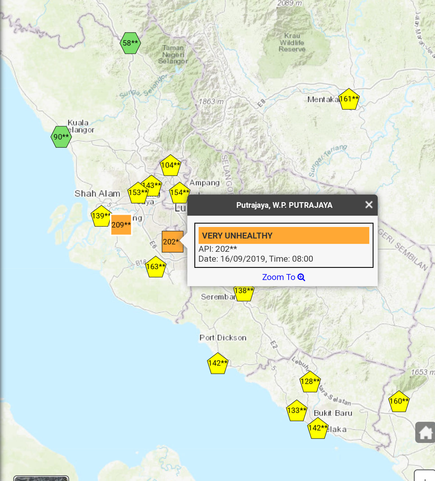This screenshot has width=435, height=481.
Task: Click the yellow 104** station marker
Action: [170, 165]
